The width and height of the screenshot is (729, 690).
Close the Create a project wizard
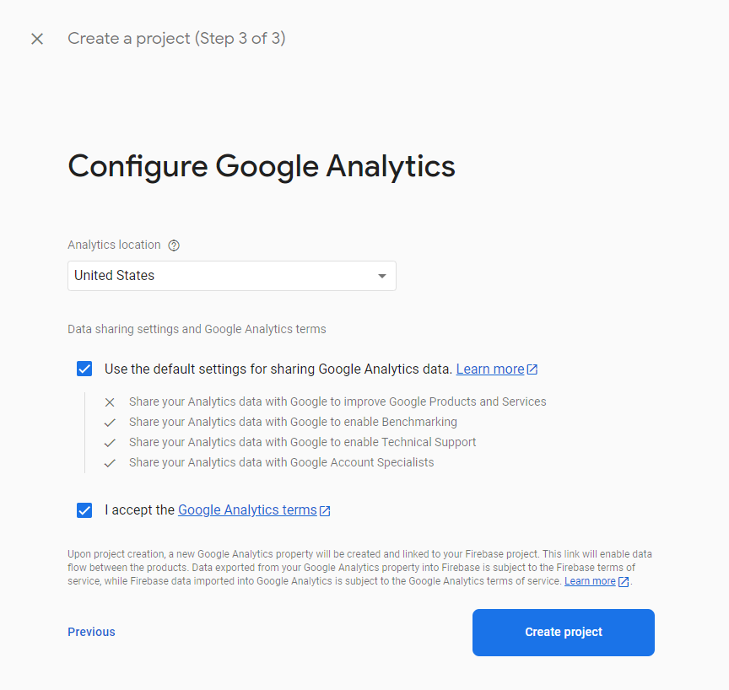click(37, 39)
